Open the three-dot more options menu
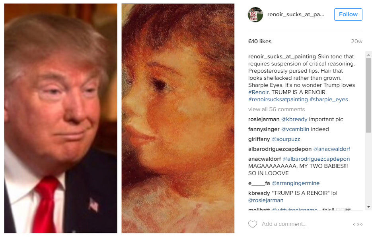Viewport: 372px width, 237px height. click(x=358, y=224)
